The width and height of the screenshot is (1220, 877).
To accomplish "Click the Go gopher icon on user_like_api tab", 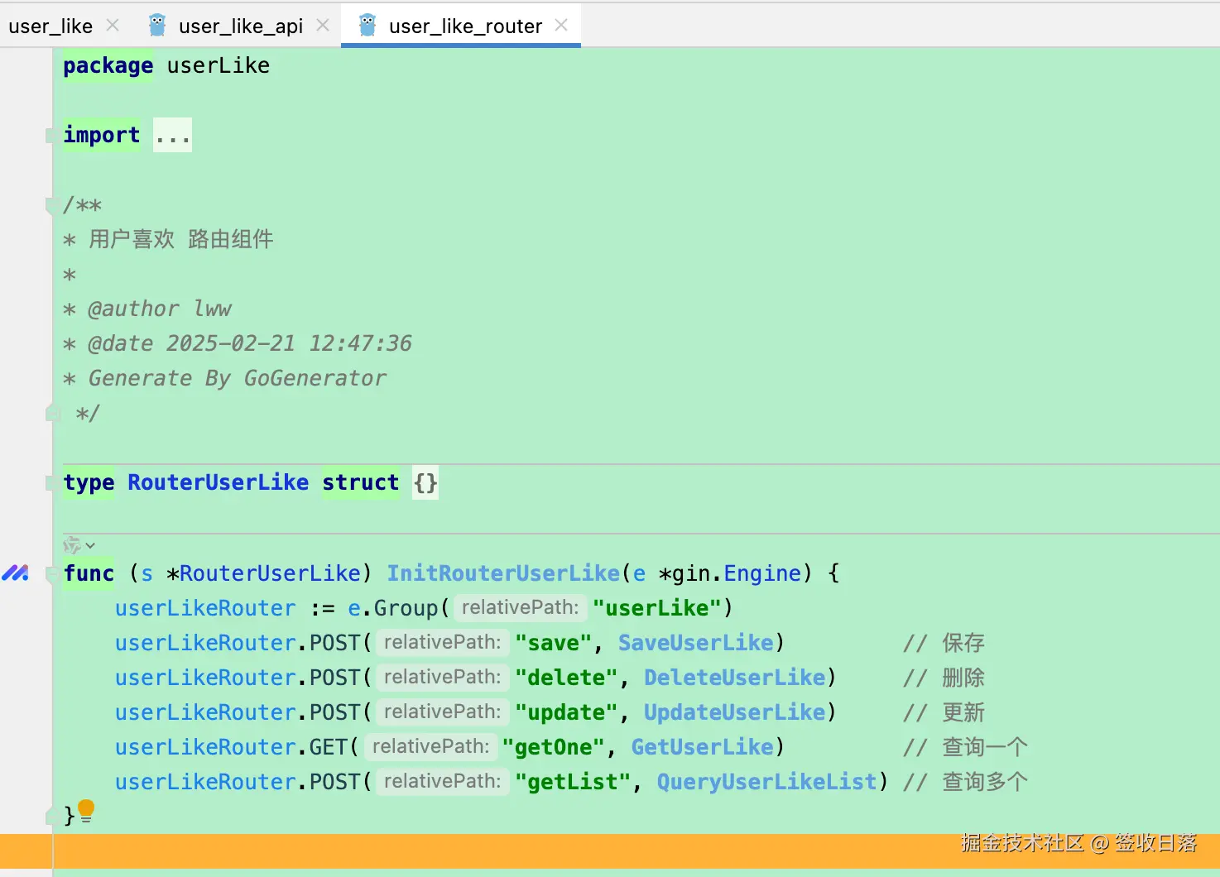I will coord(157,26).
